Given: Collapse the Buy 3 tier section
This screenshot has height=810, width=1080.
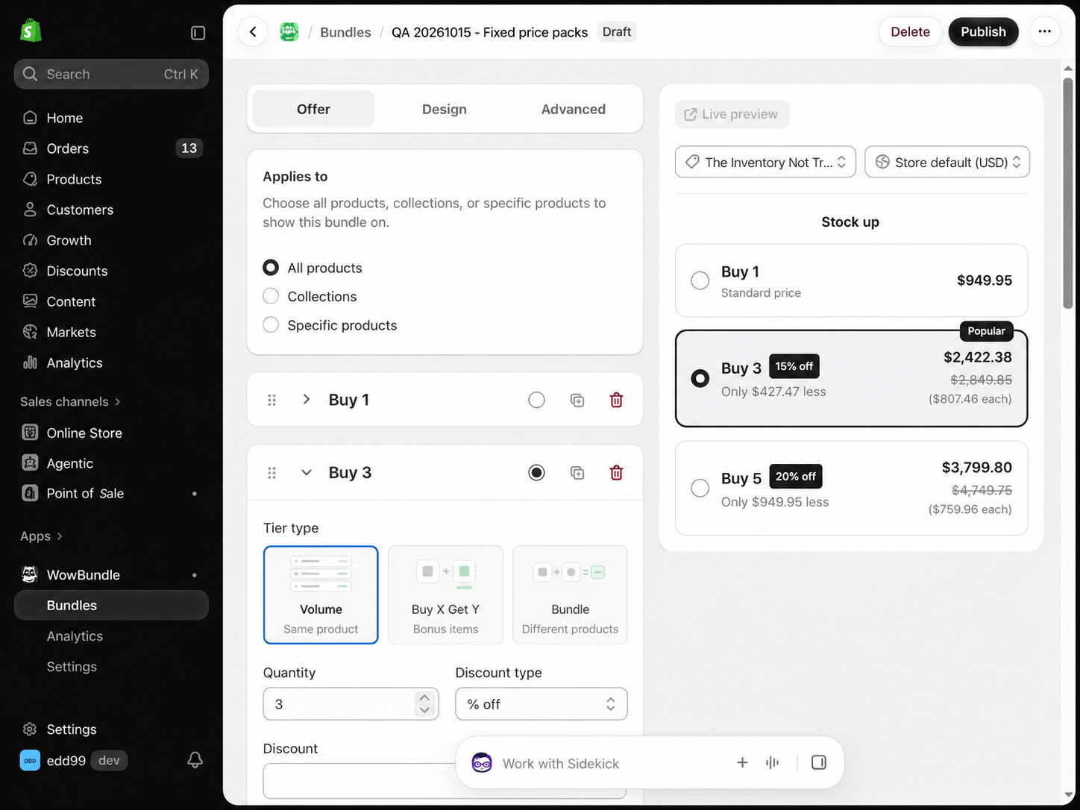Looking at the screenshot, I should pos(306,473).
